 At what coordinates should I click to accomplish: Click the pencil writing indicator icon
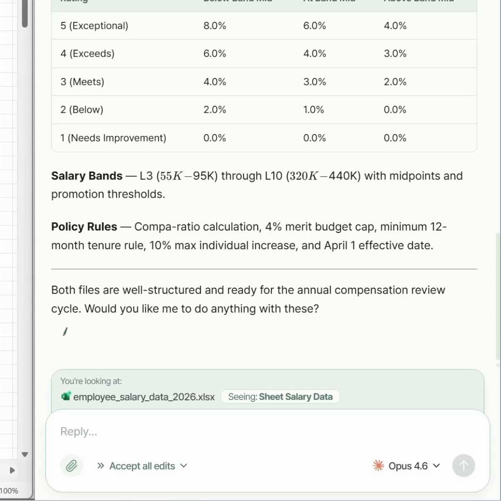[65, 332]
